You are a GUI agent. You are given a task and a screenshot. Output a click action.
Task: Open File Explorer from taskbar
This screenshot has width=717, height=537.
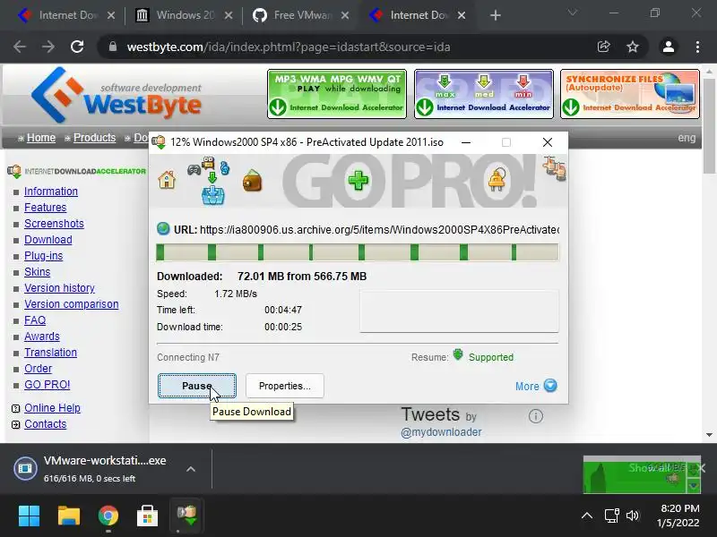pyautogui.click(x=69, y=516)
